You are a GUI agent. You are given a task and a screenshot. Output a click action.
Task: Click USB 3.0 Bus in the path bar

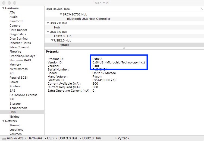coord(68,138)
